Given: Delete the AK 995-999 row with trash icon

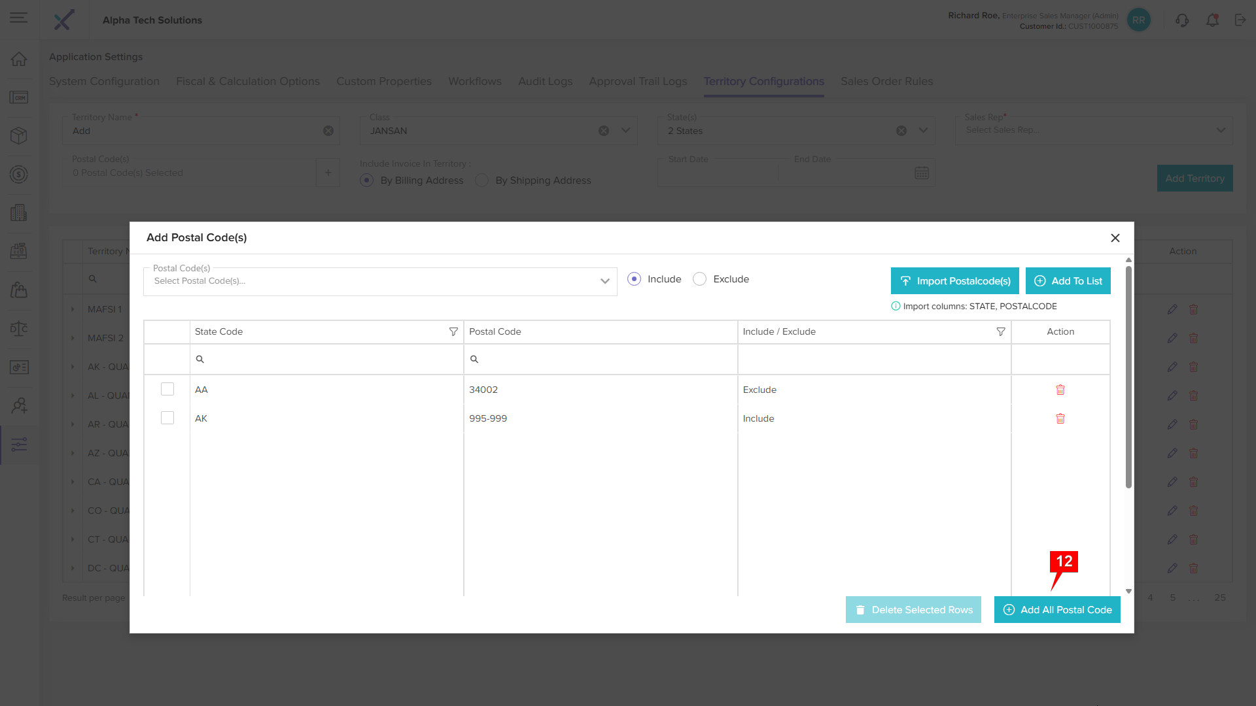Looking at the screenshot, I should 1060,418.
